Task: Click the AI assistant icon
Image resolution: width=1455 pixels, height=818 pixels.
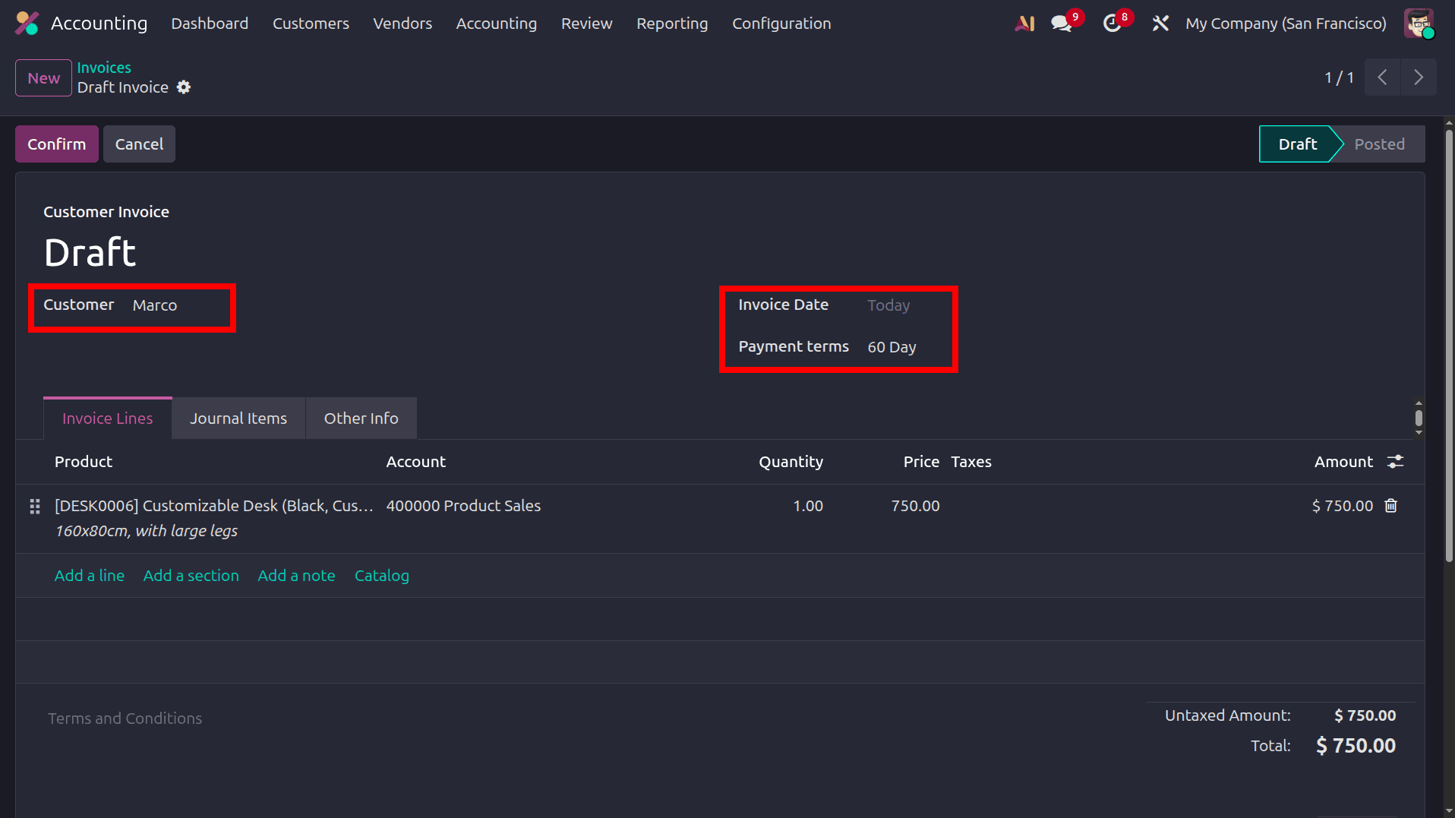Action: coord(1024,23)
